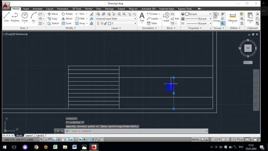Open the View ribbon tab
This screenshot has width=268, height=151.
coord(99,9)
